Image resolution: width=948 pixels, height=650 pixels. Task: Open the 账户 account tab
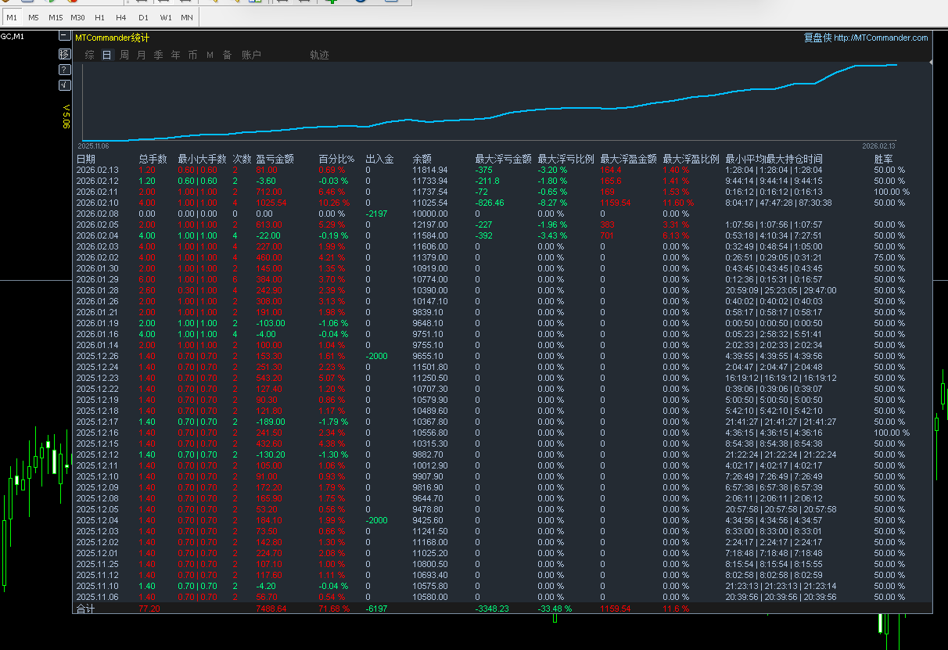click(x=251, y=55)
